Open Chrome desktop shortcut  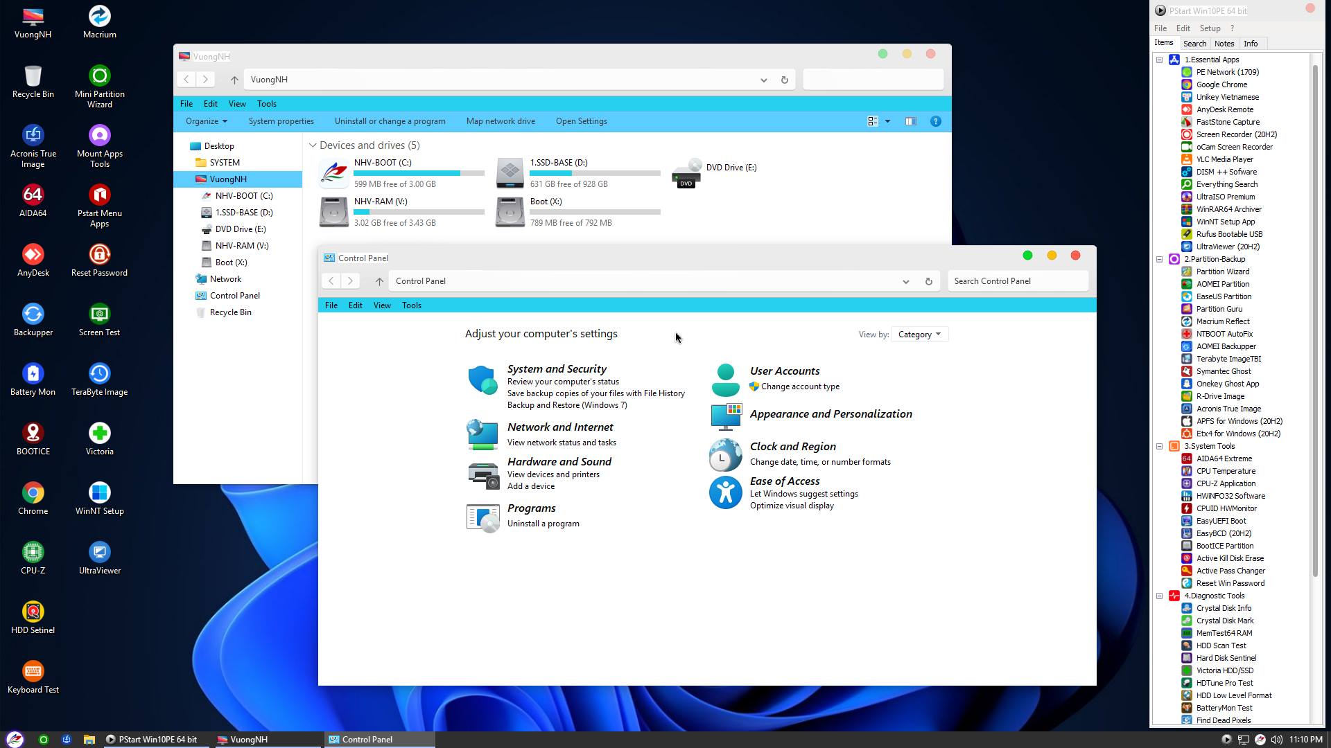33,499
